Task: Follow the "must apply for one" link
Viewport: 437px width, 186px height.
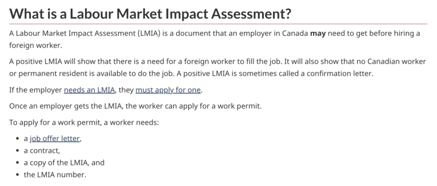Action: click(x=168, y=90)
